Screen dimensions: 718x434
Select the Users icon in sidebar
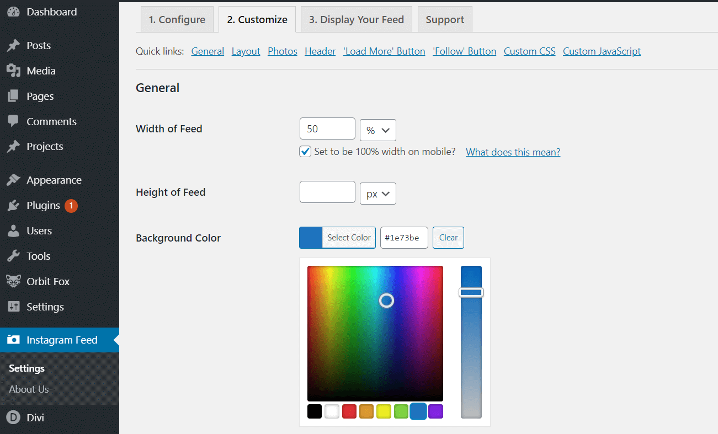(13, 231)
